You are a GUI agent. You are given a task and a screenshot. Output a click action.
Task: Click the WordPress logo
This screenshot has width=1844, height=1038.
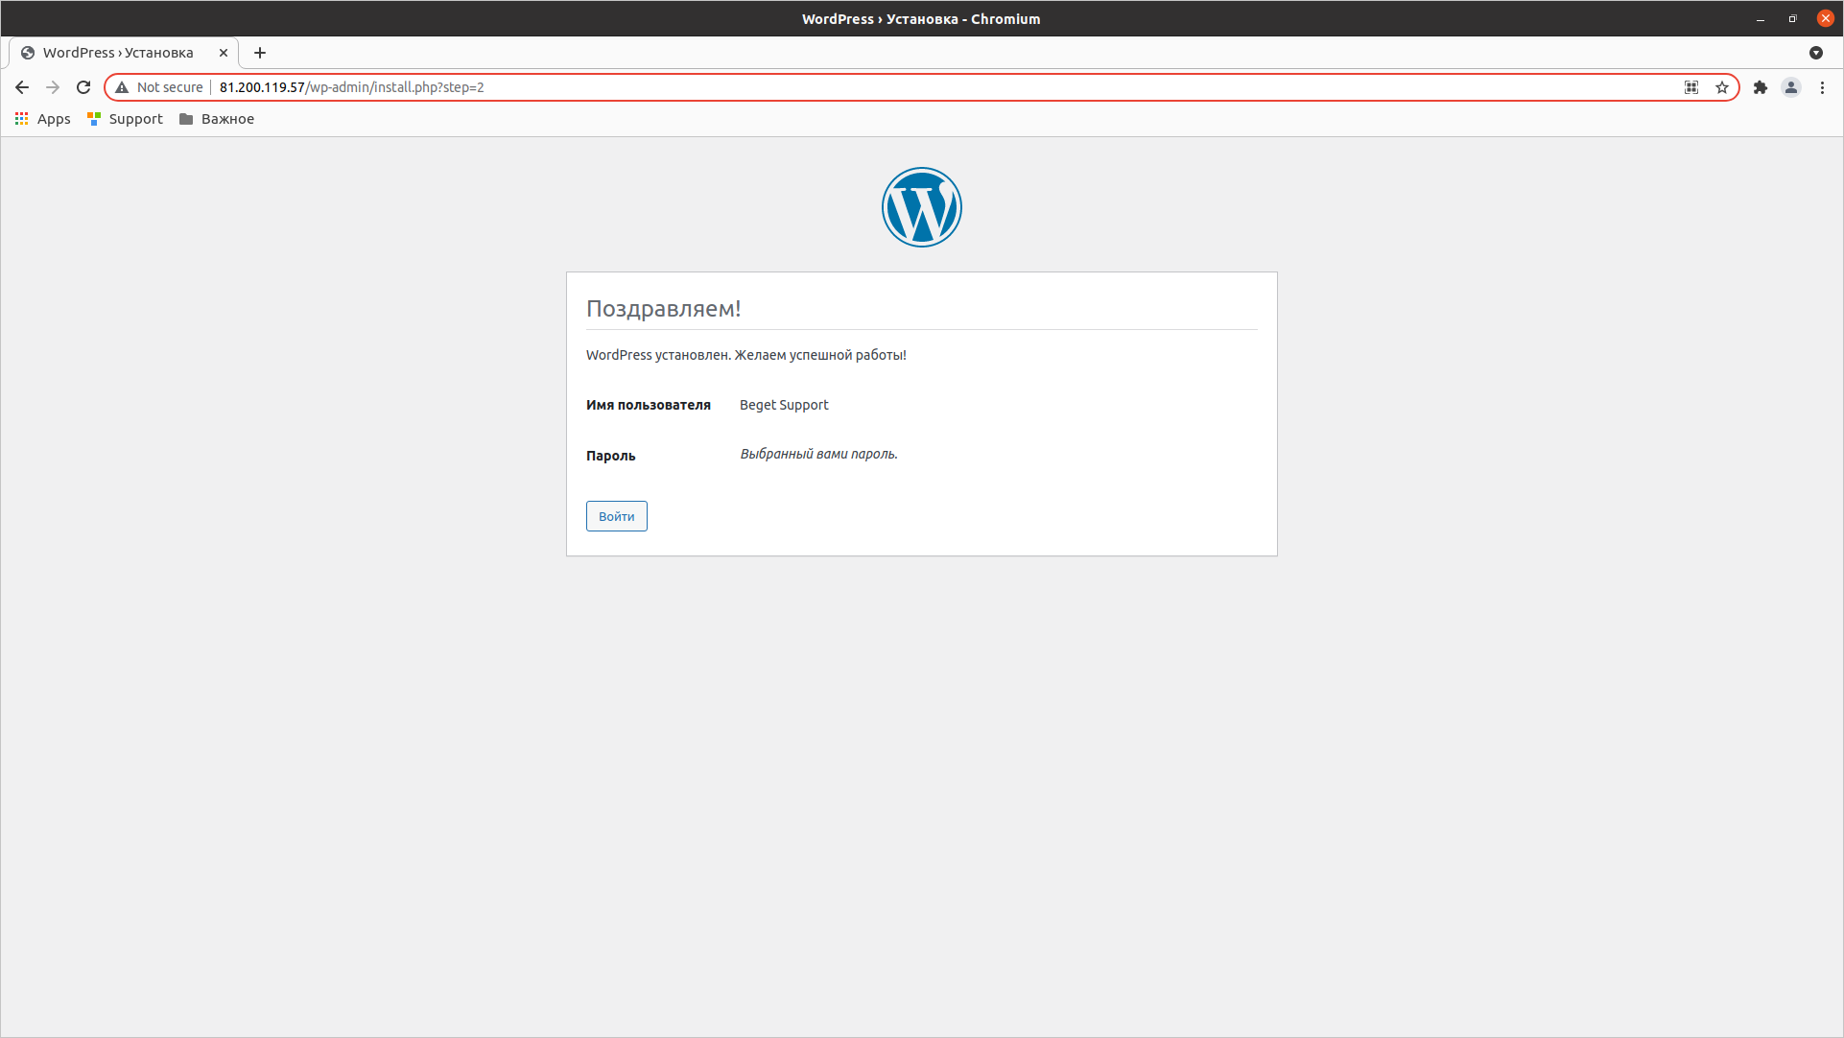pyautogui.click(x=921, y=207)
